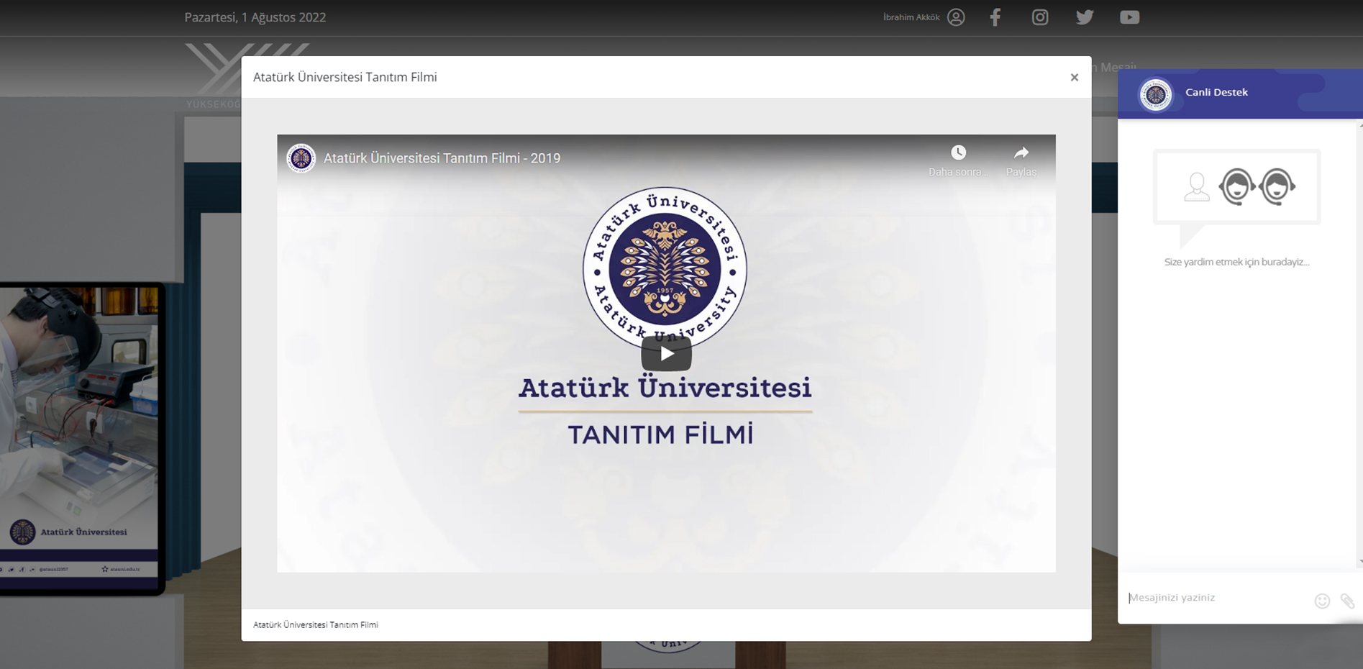The width and height of the screenshot is (1363, 669).
Task: Open the emoji picker in the chat box
Action: coord(1322,601)
